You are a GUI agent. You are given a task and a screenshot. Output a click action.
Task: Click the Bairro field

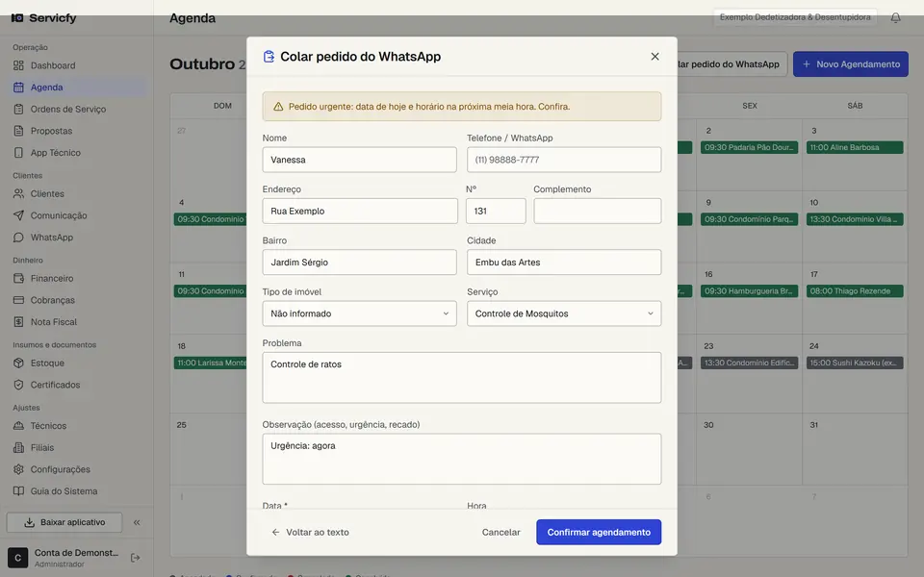coord(359,262)
